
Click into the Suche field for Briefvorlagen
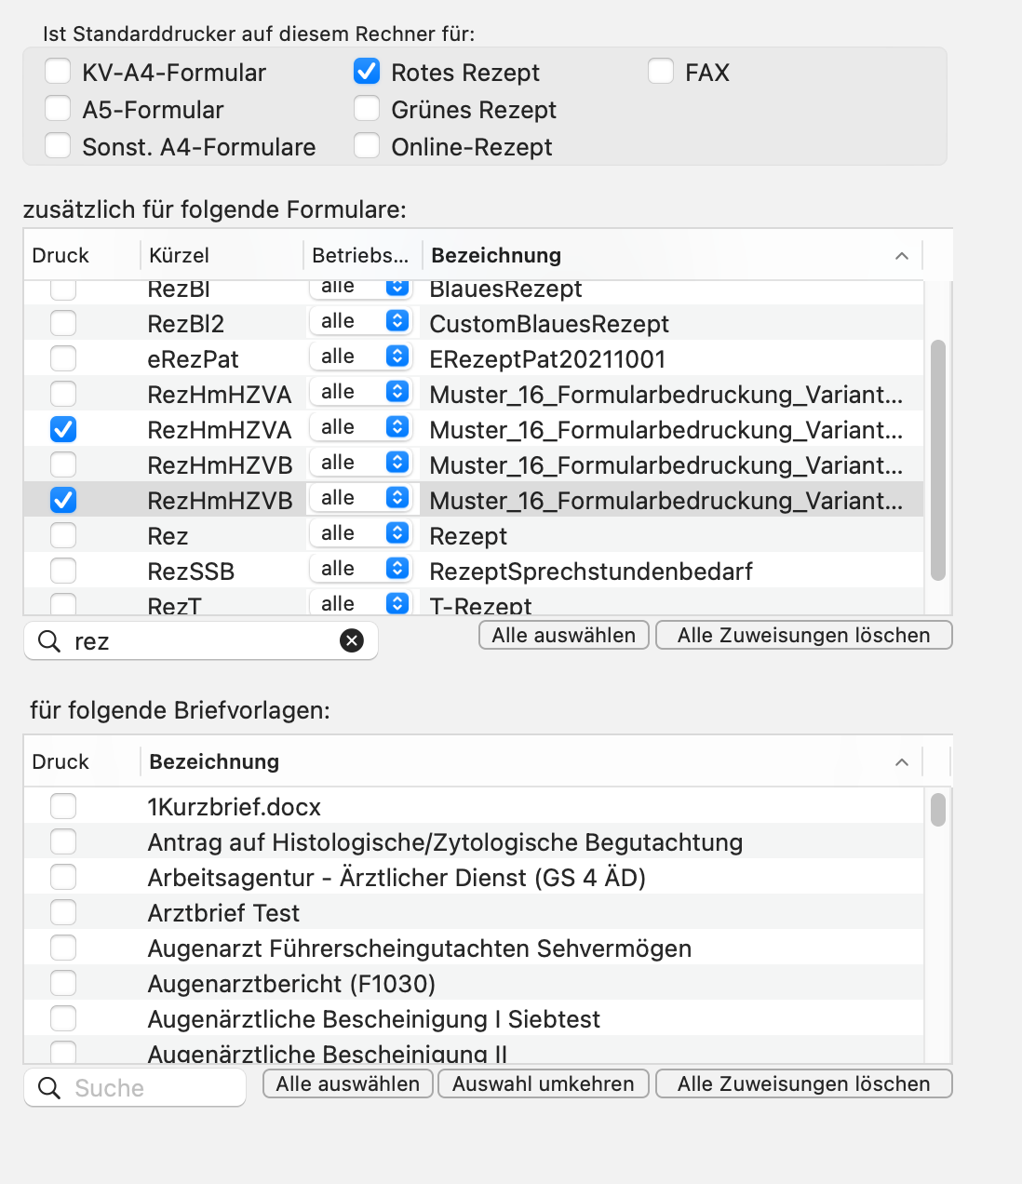click(135, 1087)
